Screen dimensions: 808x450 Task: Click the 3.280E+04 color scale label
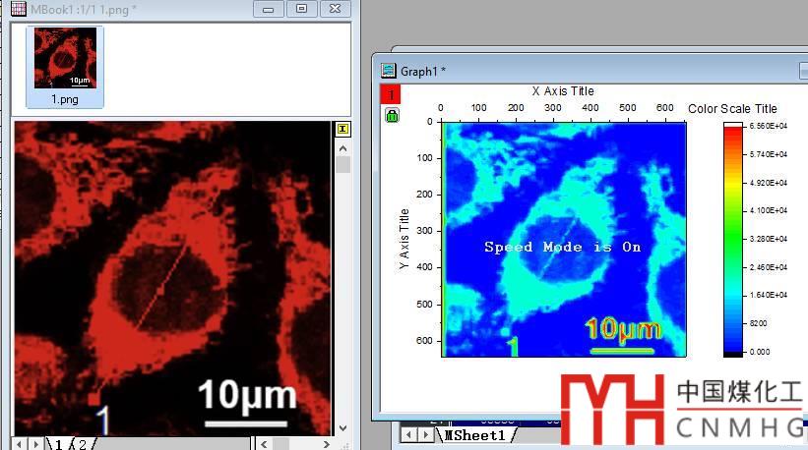coord(769,239)
